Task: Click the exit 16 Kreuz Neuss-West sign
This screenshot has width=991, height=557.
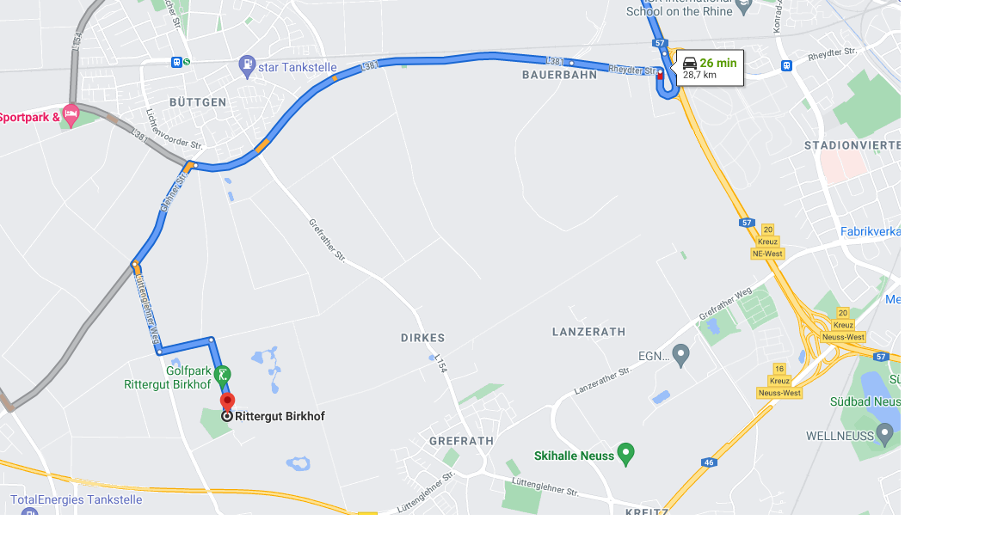Action: click(x=779, y=381)
